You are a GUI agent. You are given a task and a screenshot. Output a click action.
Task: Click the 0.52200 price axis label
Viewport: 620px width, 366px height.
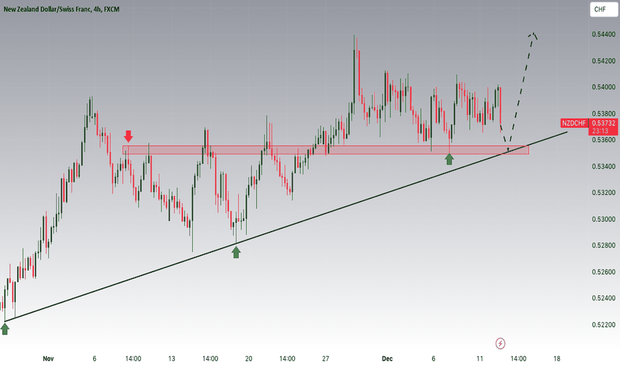(x=603, y=325)
